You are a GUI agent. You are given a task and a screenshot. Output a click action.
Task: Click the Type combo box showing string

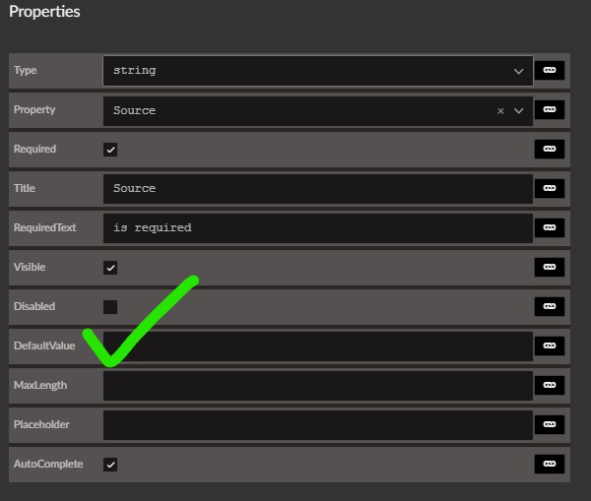[318, 71]
